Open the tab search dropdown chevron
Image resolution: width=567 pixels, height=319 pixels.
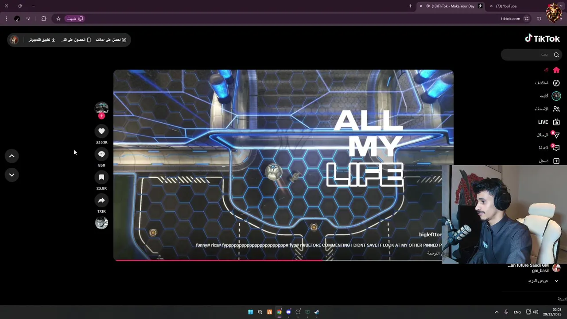[x=561, y=6]
